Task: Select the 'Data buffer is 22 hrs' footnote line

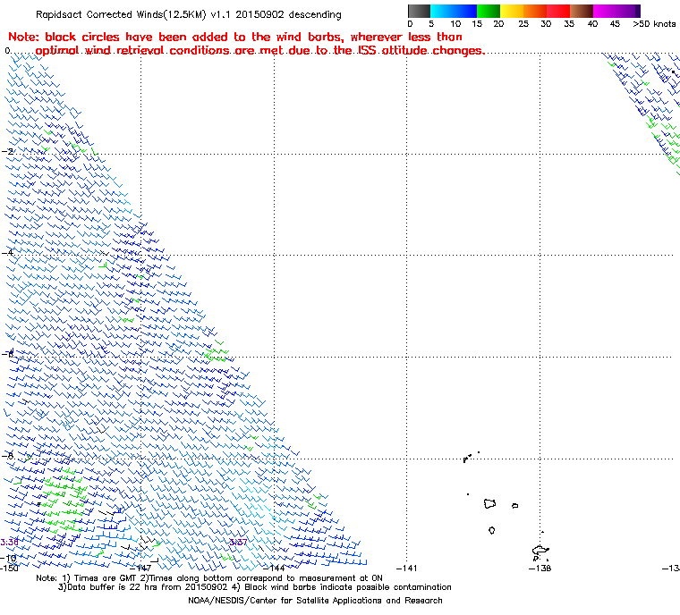Action: click(255, 587)
